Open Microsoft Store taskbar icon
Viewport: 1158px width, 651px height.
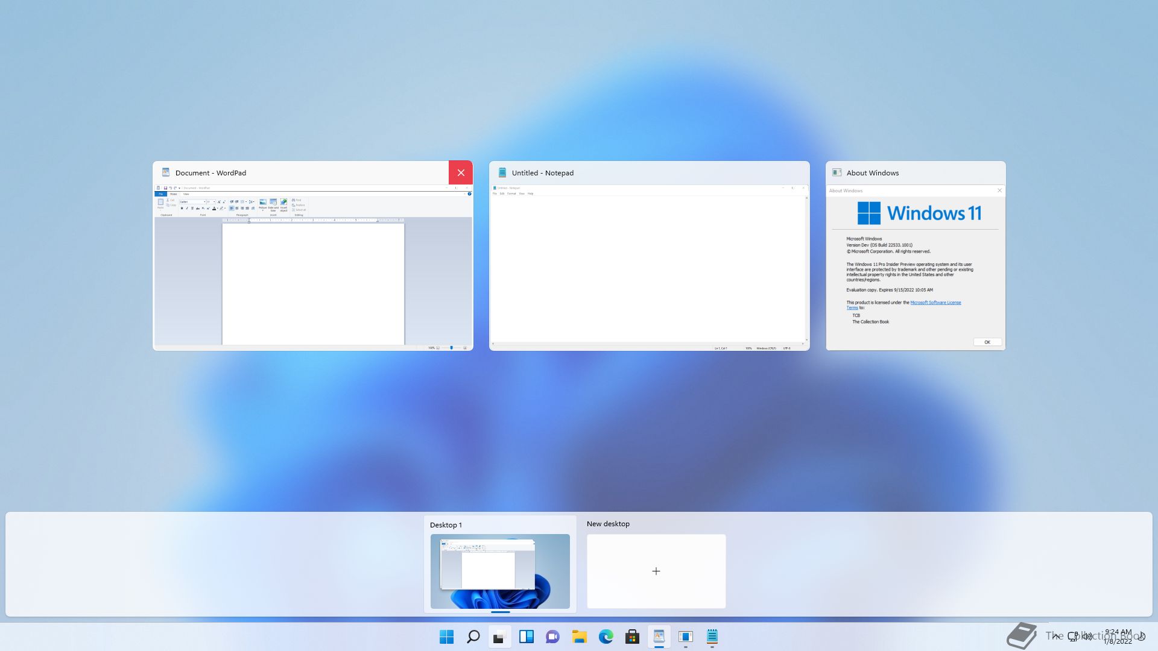pyautogui.click(x=632, y=637)
